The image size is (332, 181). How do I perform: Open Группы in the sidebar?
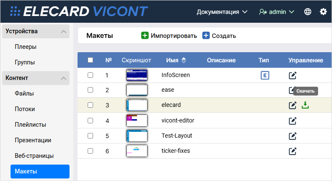tap(25, 62)
